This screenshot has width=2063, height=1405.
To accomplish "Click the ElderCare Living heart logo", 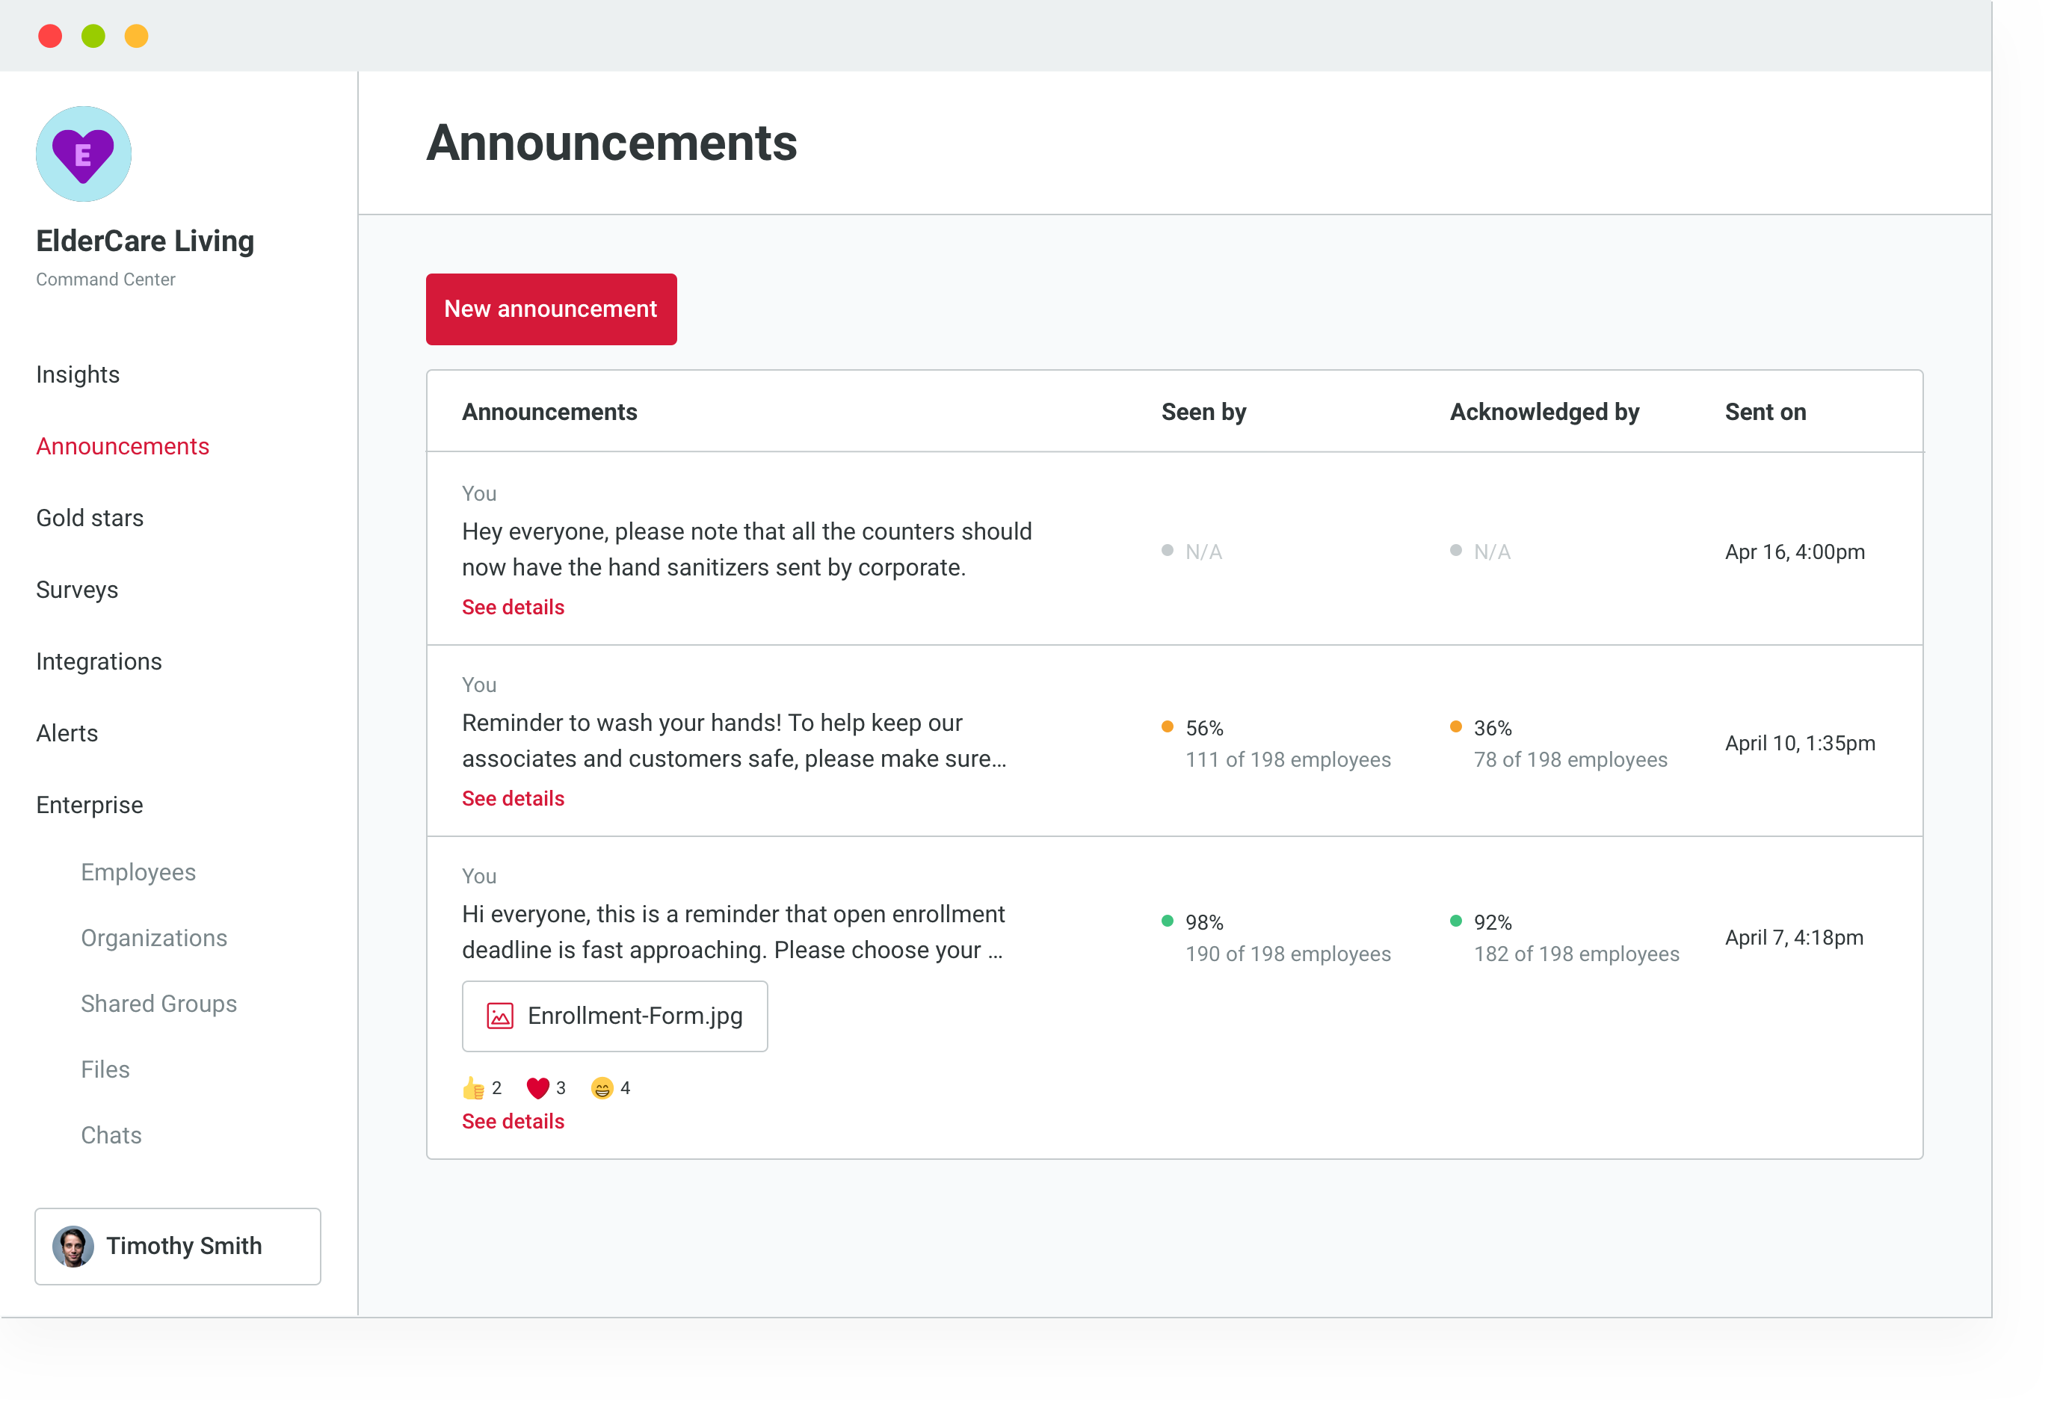I will (84, 155).
